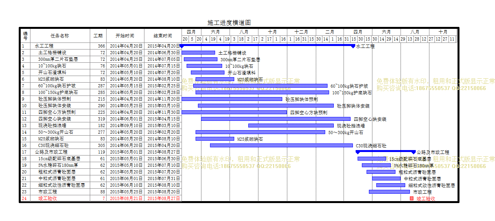Select task name cell 100~150kg护底块石 in table
Image resolution: width=495 pixels, height=221 pixels.
pos(60,92)
